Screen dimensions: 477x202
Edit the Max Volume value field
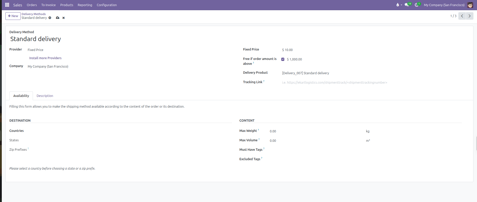point(316,141)
